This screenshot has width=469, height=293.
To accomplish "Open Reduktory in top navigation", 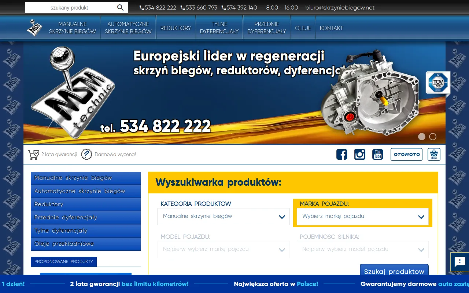I will coord(176,28).
